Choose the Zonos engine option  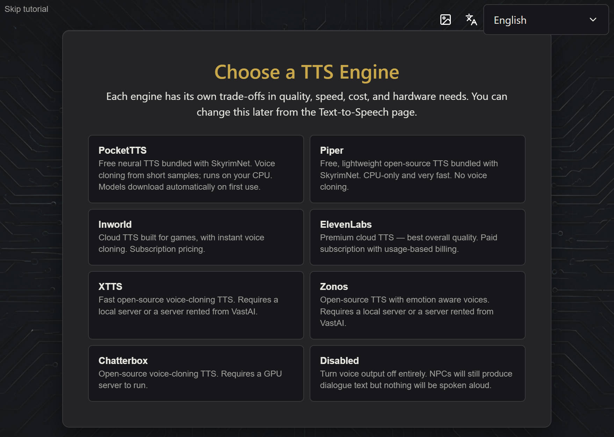tap(417, 305)
